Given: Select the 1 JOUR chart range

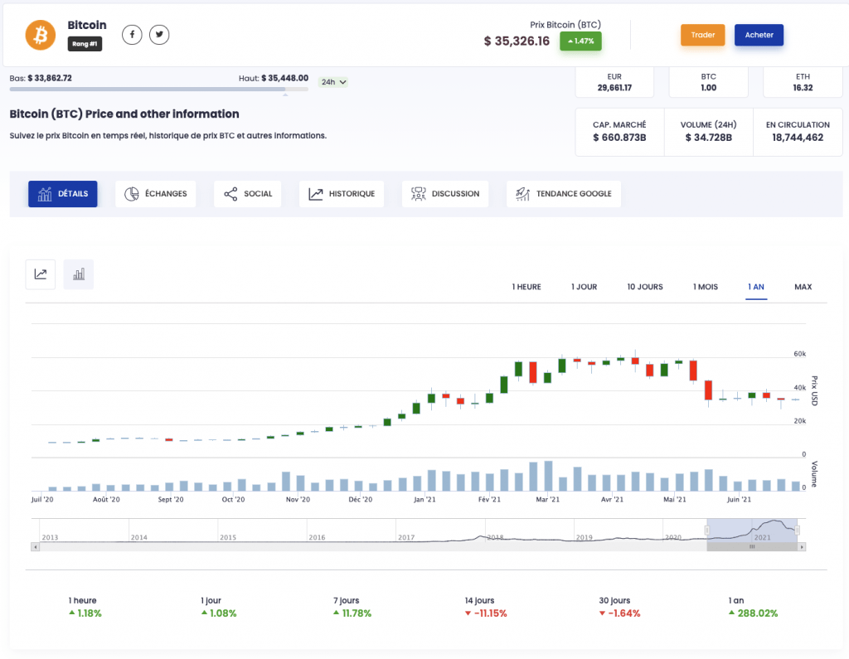Looking at the screenshot, I should click(585, 287).
